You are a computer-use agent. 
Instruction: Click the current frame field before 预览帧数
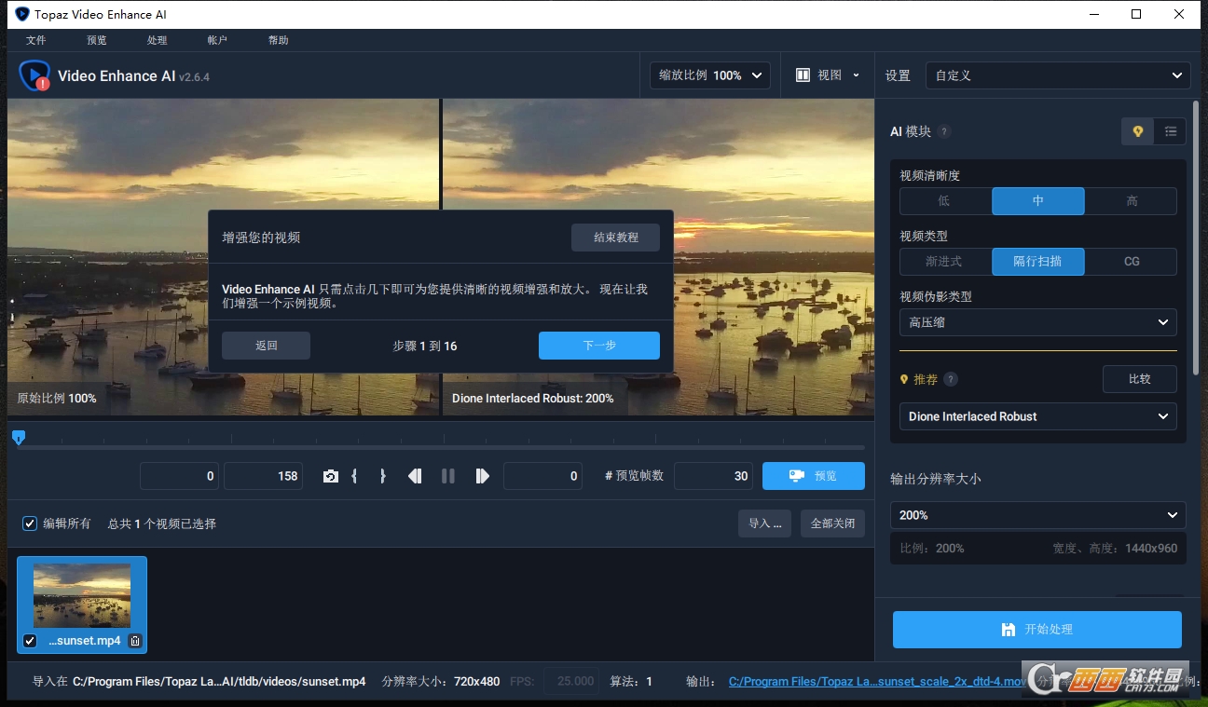click(x=542, y=476)
